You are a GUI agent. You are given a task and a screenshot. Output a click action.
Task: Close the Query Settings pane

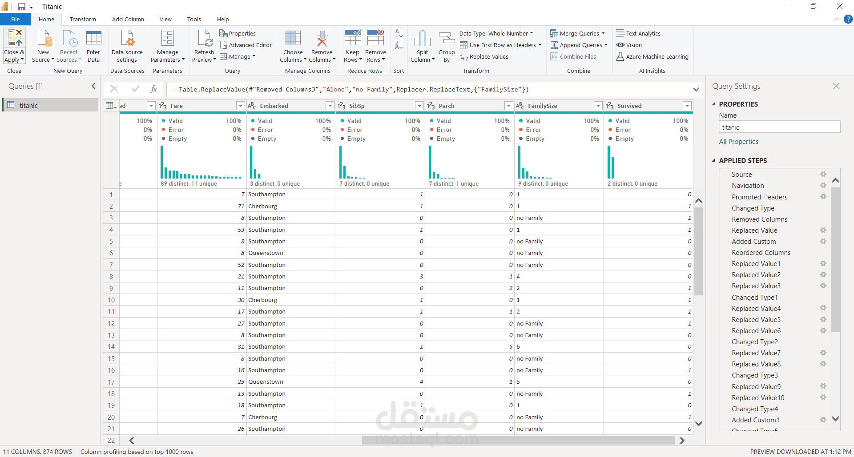836,86
